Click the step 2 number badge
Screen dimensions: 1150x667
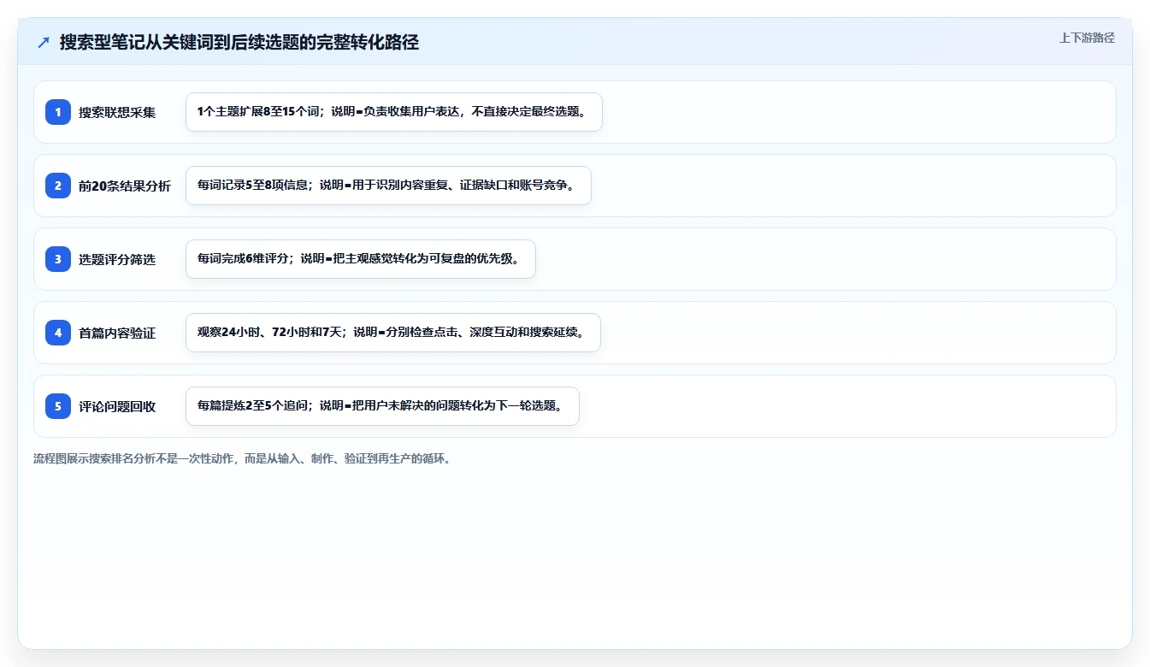[58, 186]
